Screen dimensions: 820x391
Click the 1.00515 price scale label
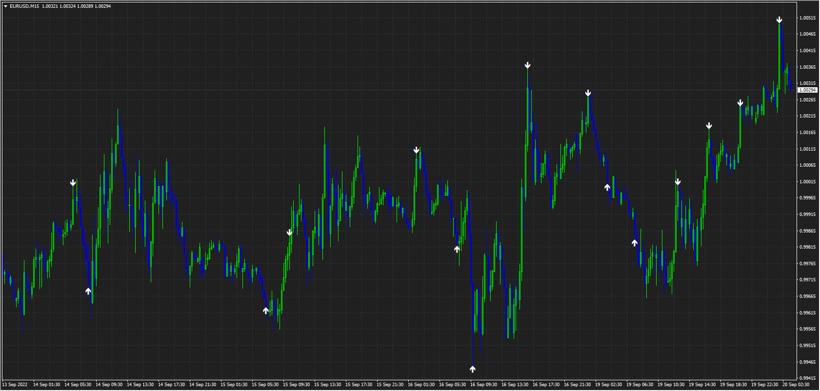point(807,18)
